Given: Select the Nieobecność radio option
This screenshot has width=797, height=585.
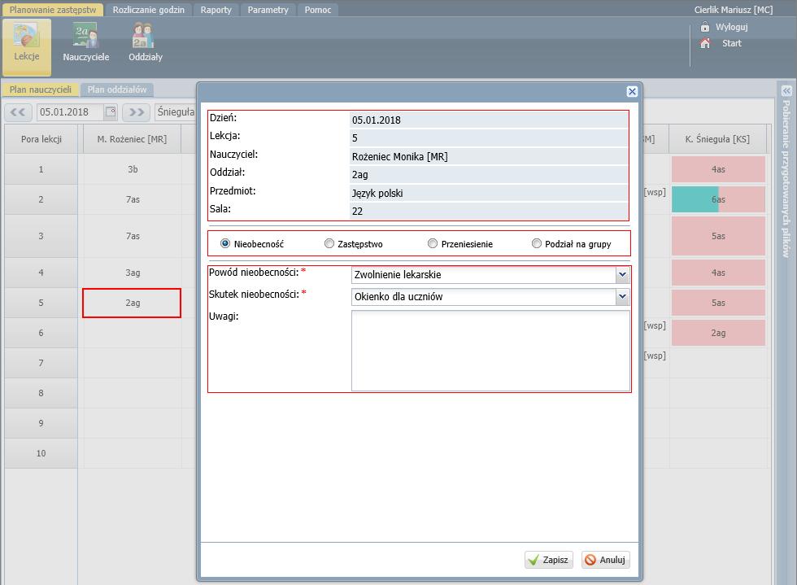Looking at the screenshot, I should click(x=225, y=243).
